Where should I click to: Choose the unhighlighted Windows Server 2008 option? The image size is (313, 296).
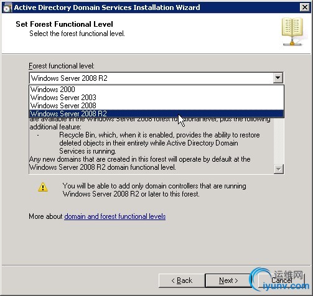(x=156, y=106)
